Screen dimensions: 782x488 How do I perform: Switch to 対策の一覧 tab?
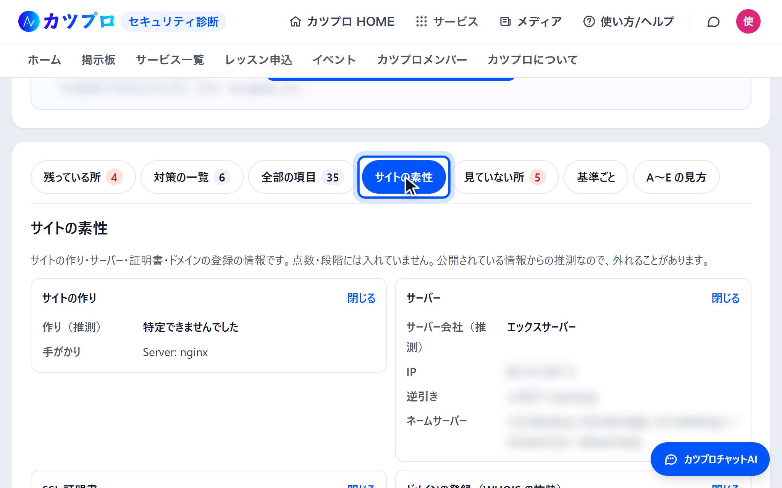[192, 177]
